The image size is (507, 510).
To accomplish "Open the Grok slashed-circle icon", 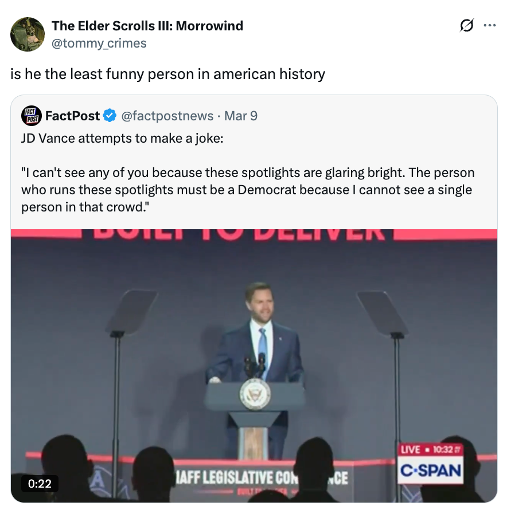I will pyautogui.click(x=467, y=26).
